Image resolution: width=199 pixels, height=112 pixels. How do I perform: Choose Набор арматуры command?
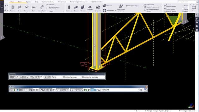[x=132, y=6]
